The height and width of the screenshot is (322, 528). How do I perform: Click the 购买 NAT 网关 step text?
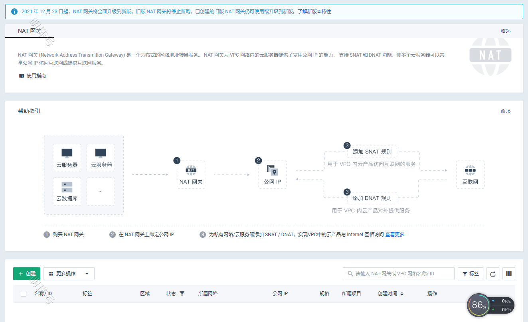68,235
